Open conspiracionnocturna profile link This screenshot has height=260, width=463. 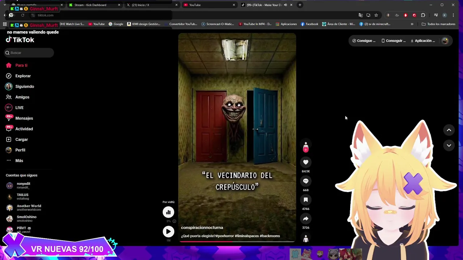202,227
